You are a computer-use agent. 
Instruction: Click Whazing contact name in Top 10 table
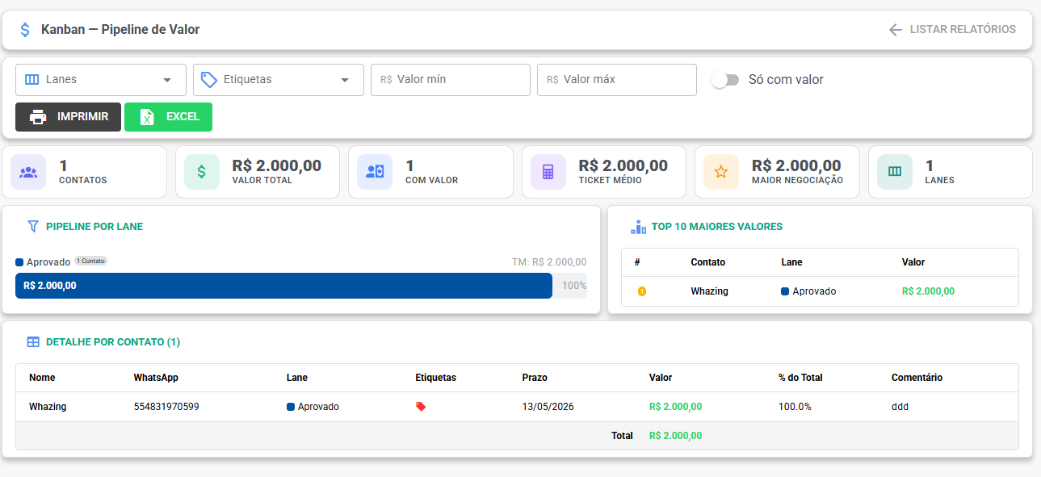coord(710,291)
